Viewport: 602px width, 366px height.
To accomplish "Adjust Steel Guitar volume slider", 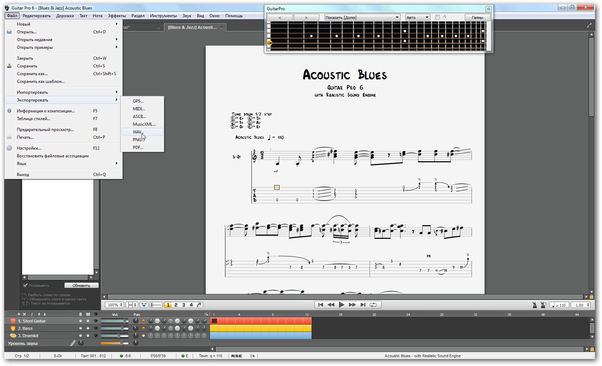I will click(115, 321).
